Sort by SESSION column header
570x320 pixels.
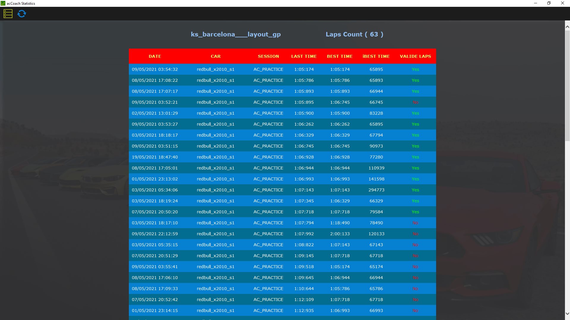268,56
